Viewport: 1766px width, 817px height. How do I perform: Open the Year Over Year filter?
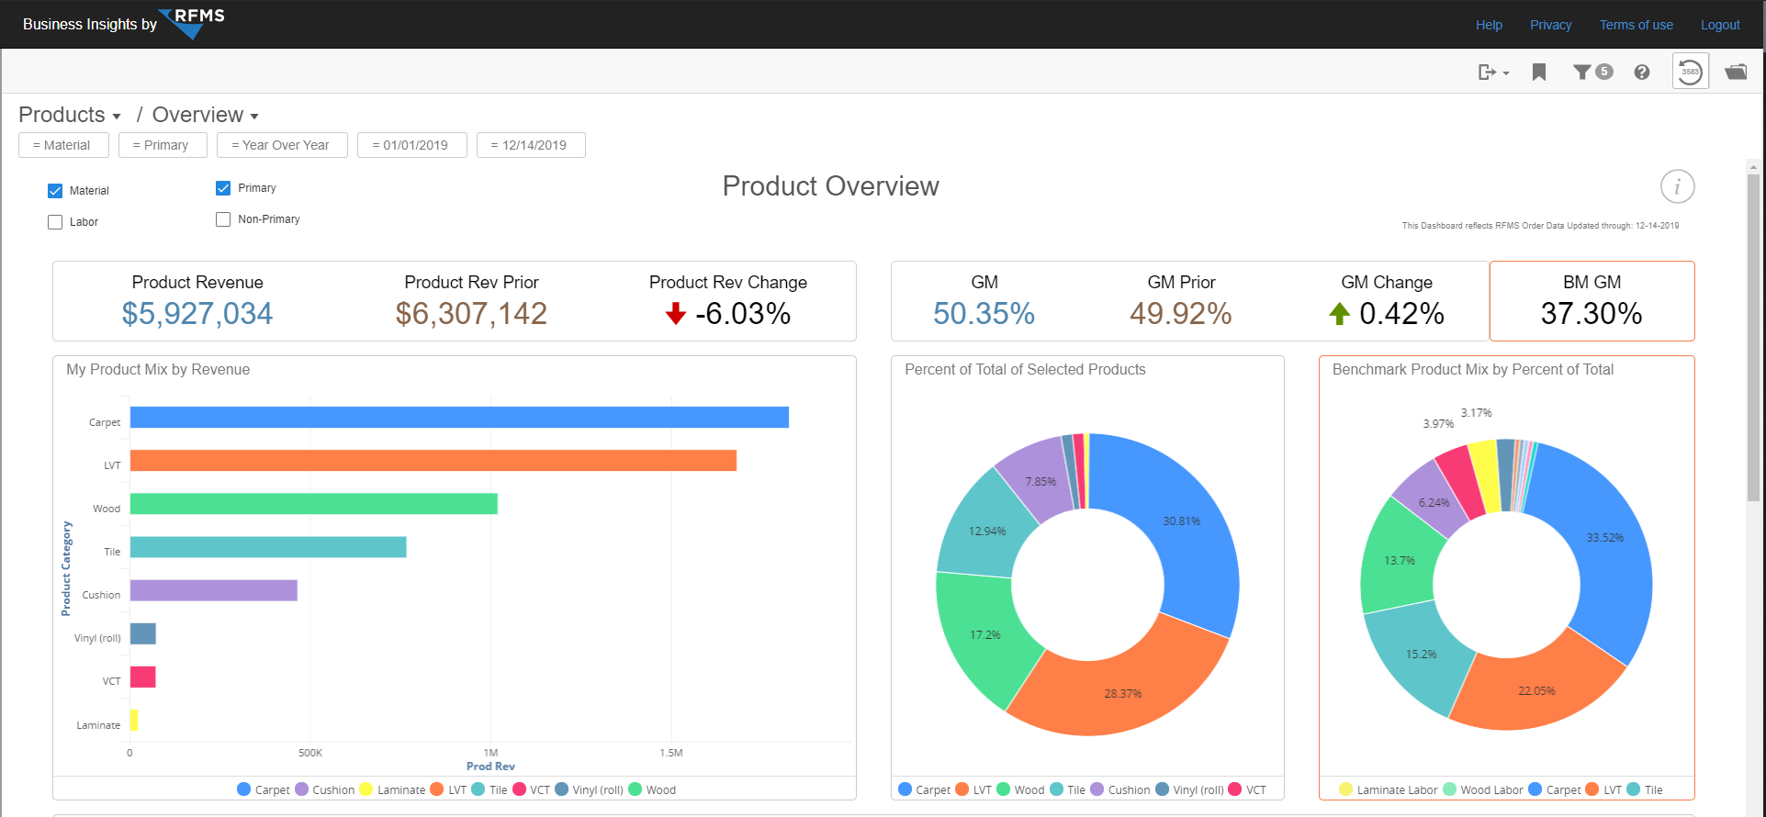(282, 145)
